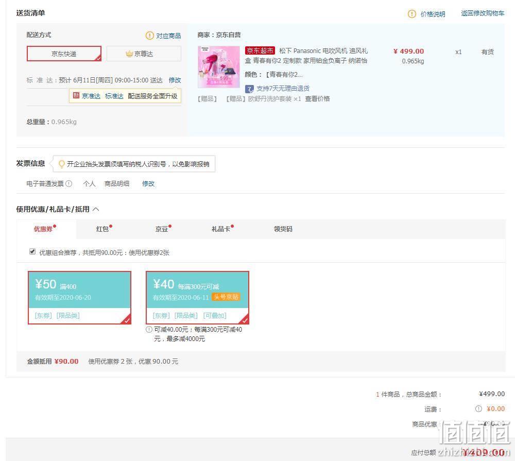Click the info icon beside 运费 amount

click(x=478, y=409)
